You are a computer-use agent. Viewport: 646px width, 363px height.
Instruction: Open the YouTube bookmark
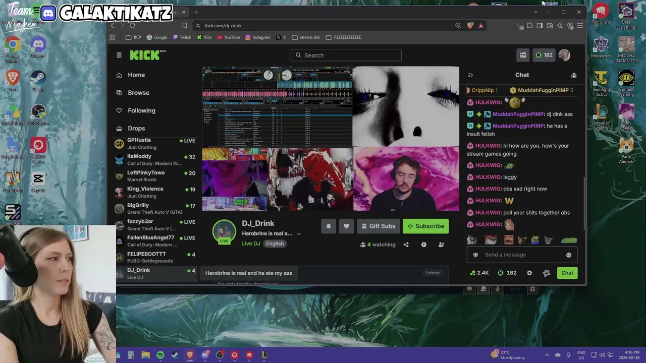point(228,37)
